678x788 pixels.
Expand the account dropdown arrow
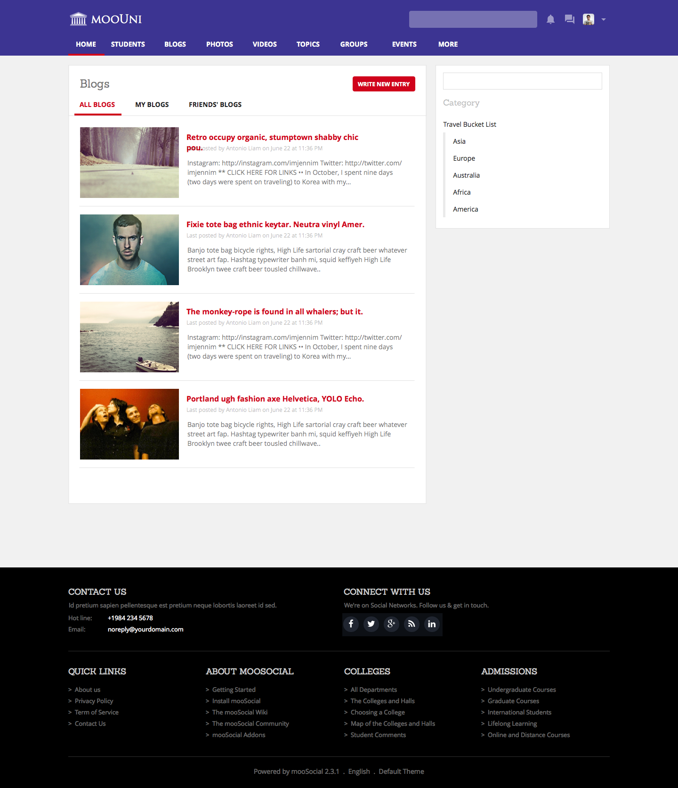(x=604, y=20)
